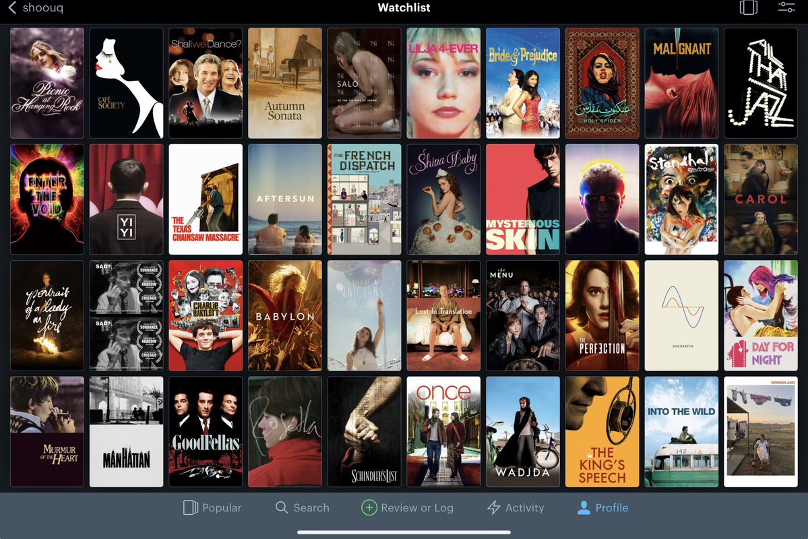Open the Café Society poster

click(126, 83)
